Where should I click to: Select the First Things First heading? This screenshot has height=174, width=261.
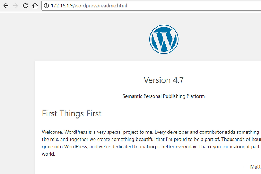click(x=72, y=113)
